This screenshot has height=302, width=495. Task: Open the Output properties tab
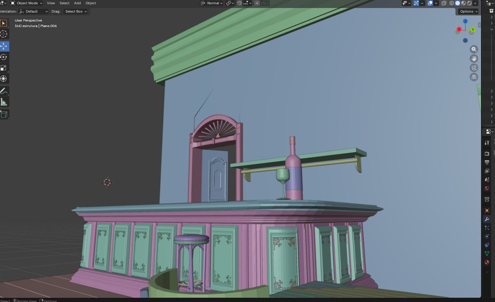487,163
